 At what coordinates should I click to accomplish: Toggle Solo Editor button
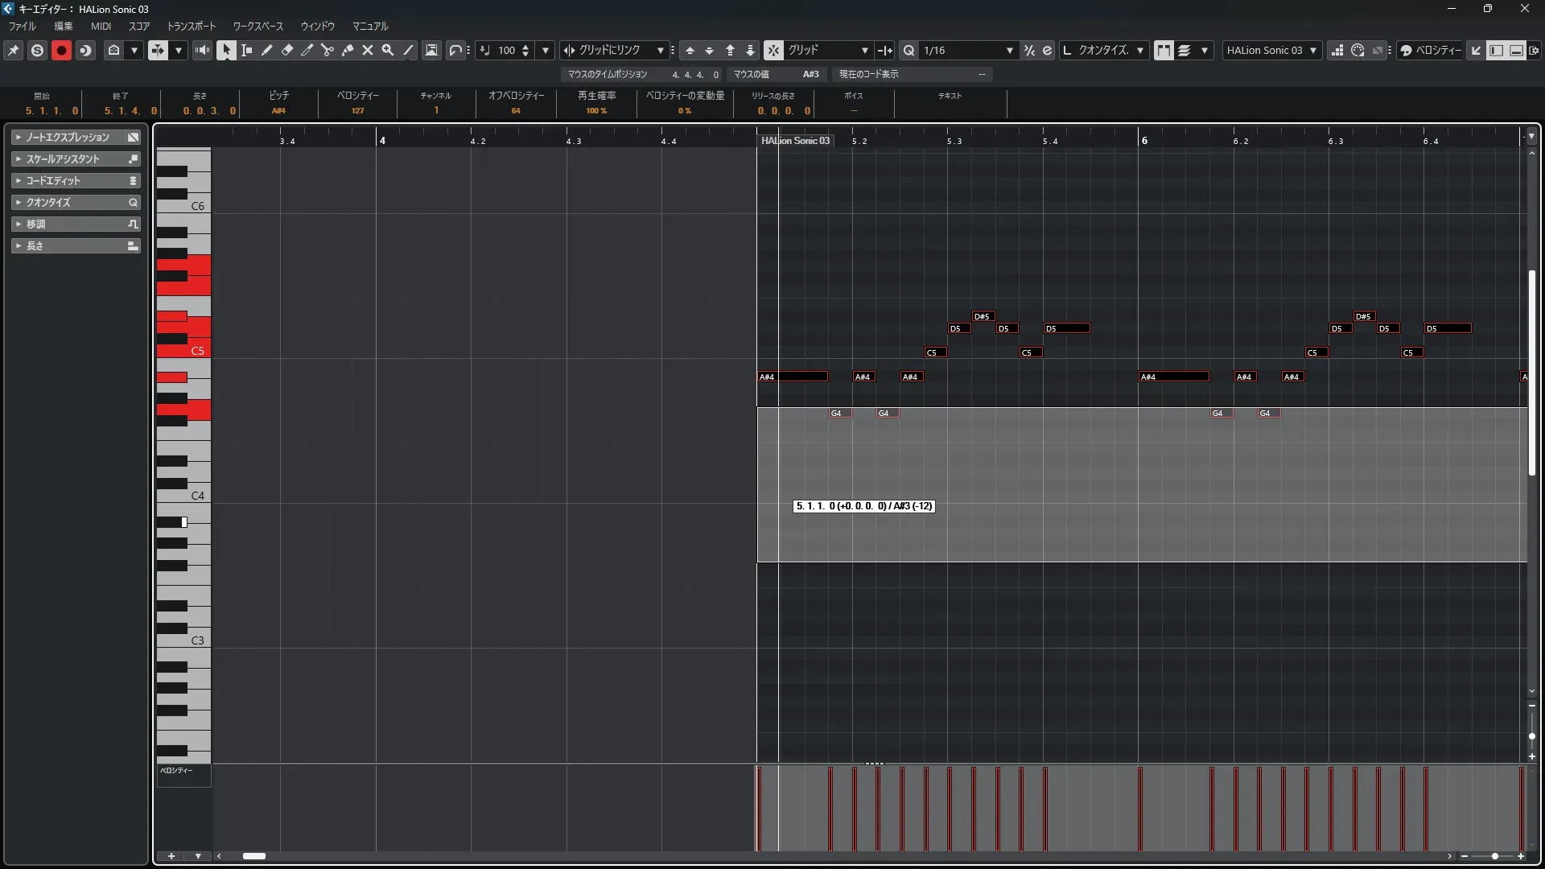(x=37, y=50)
